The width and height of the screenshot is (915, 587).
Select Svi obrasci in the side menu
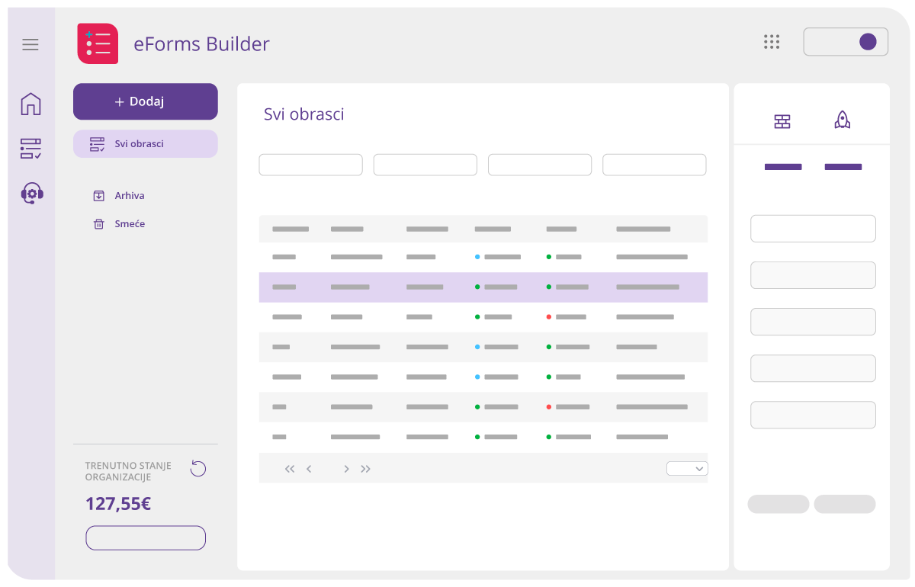click(146, 143)
